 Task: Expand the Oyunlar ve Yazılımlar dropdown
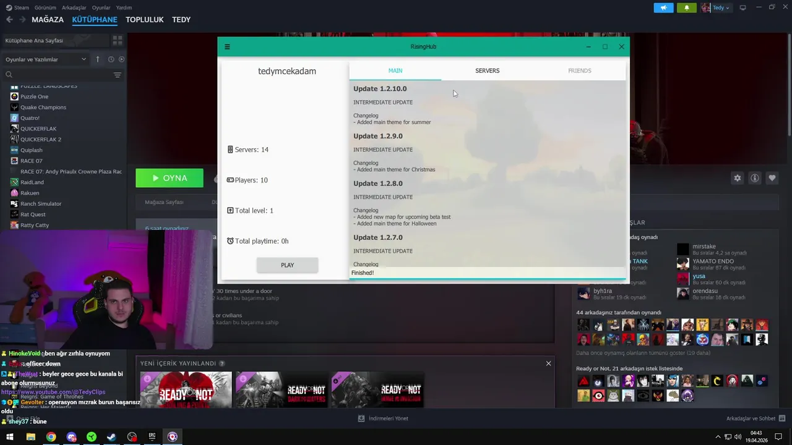[46, 59]
